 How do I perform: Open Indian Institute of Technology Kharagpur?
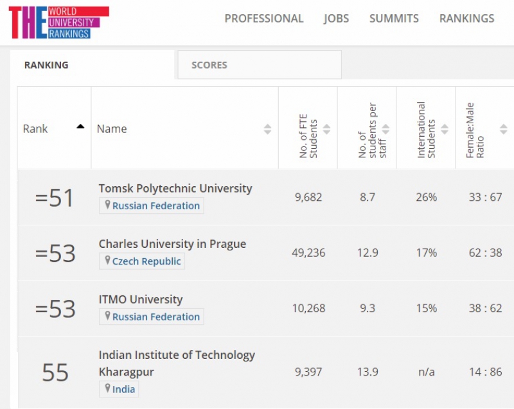177,355
